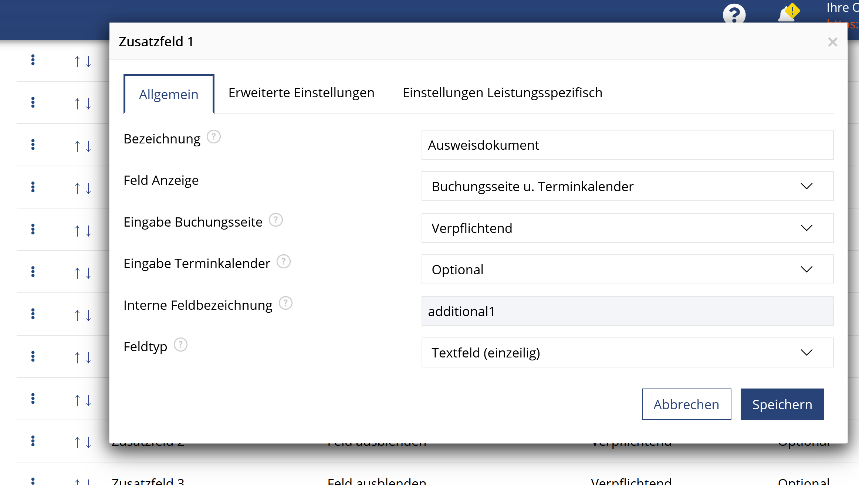859x485 pixels.
Task: Cancel with the Abbrechen button
Action: coord(686,404)
